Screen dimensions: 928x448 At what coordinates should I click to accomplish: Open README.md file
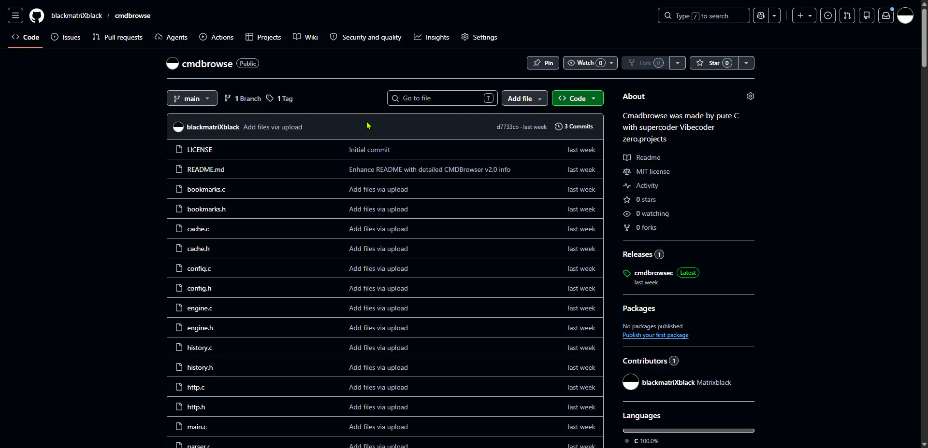[206, 169]
